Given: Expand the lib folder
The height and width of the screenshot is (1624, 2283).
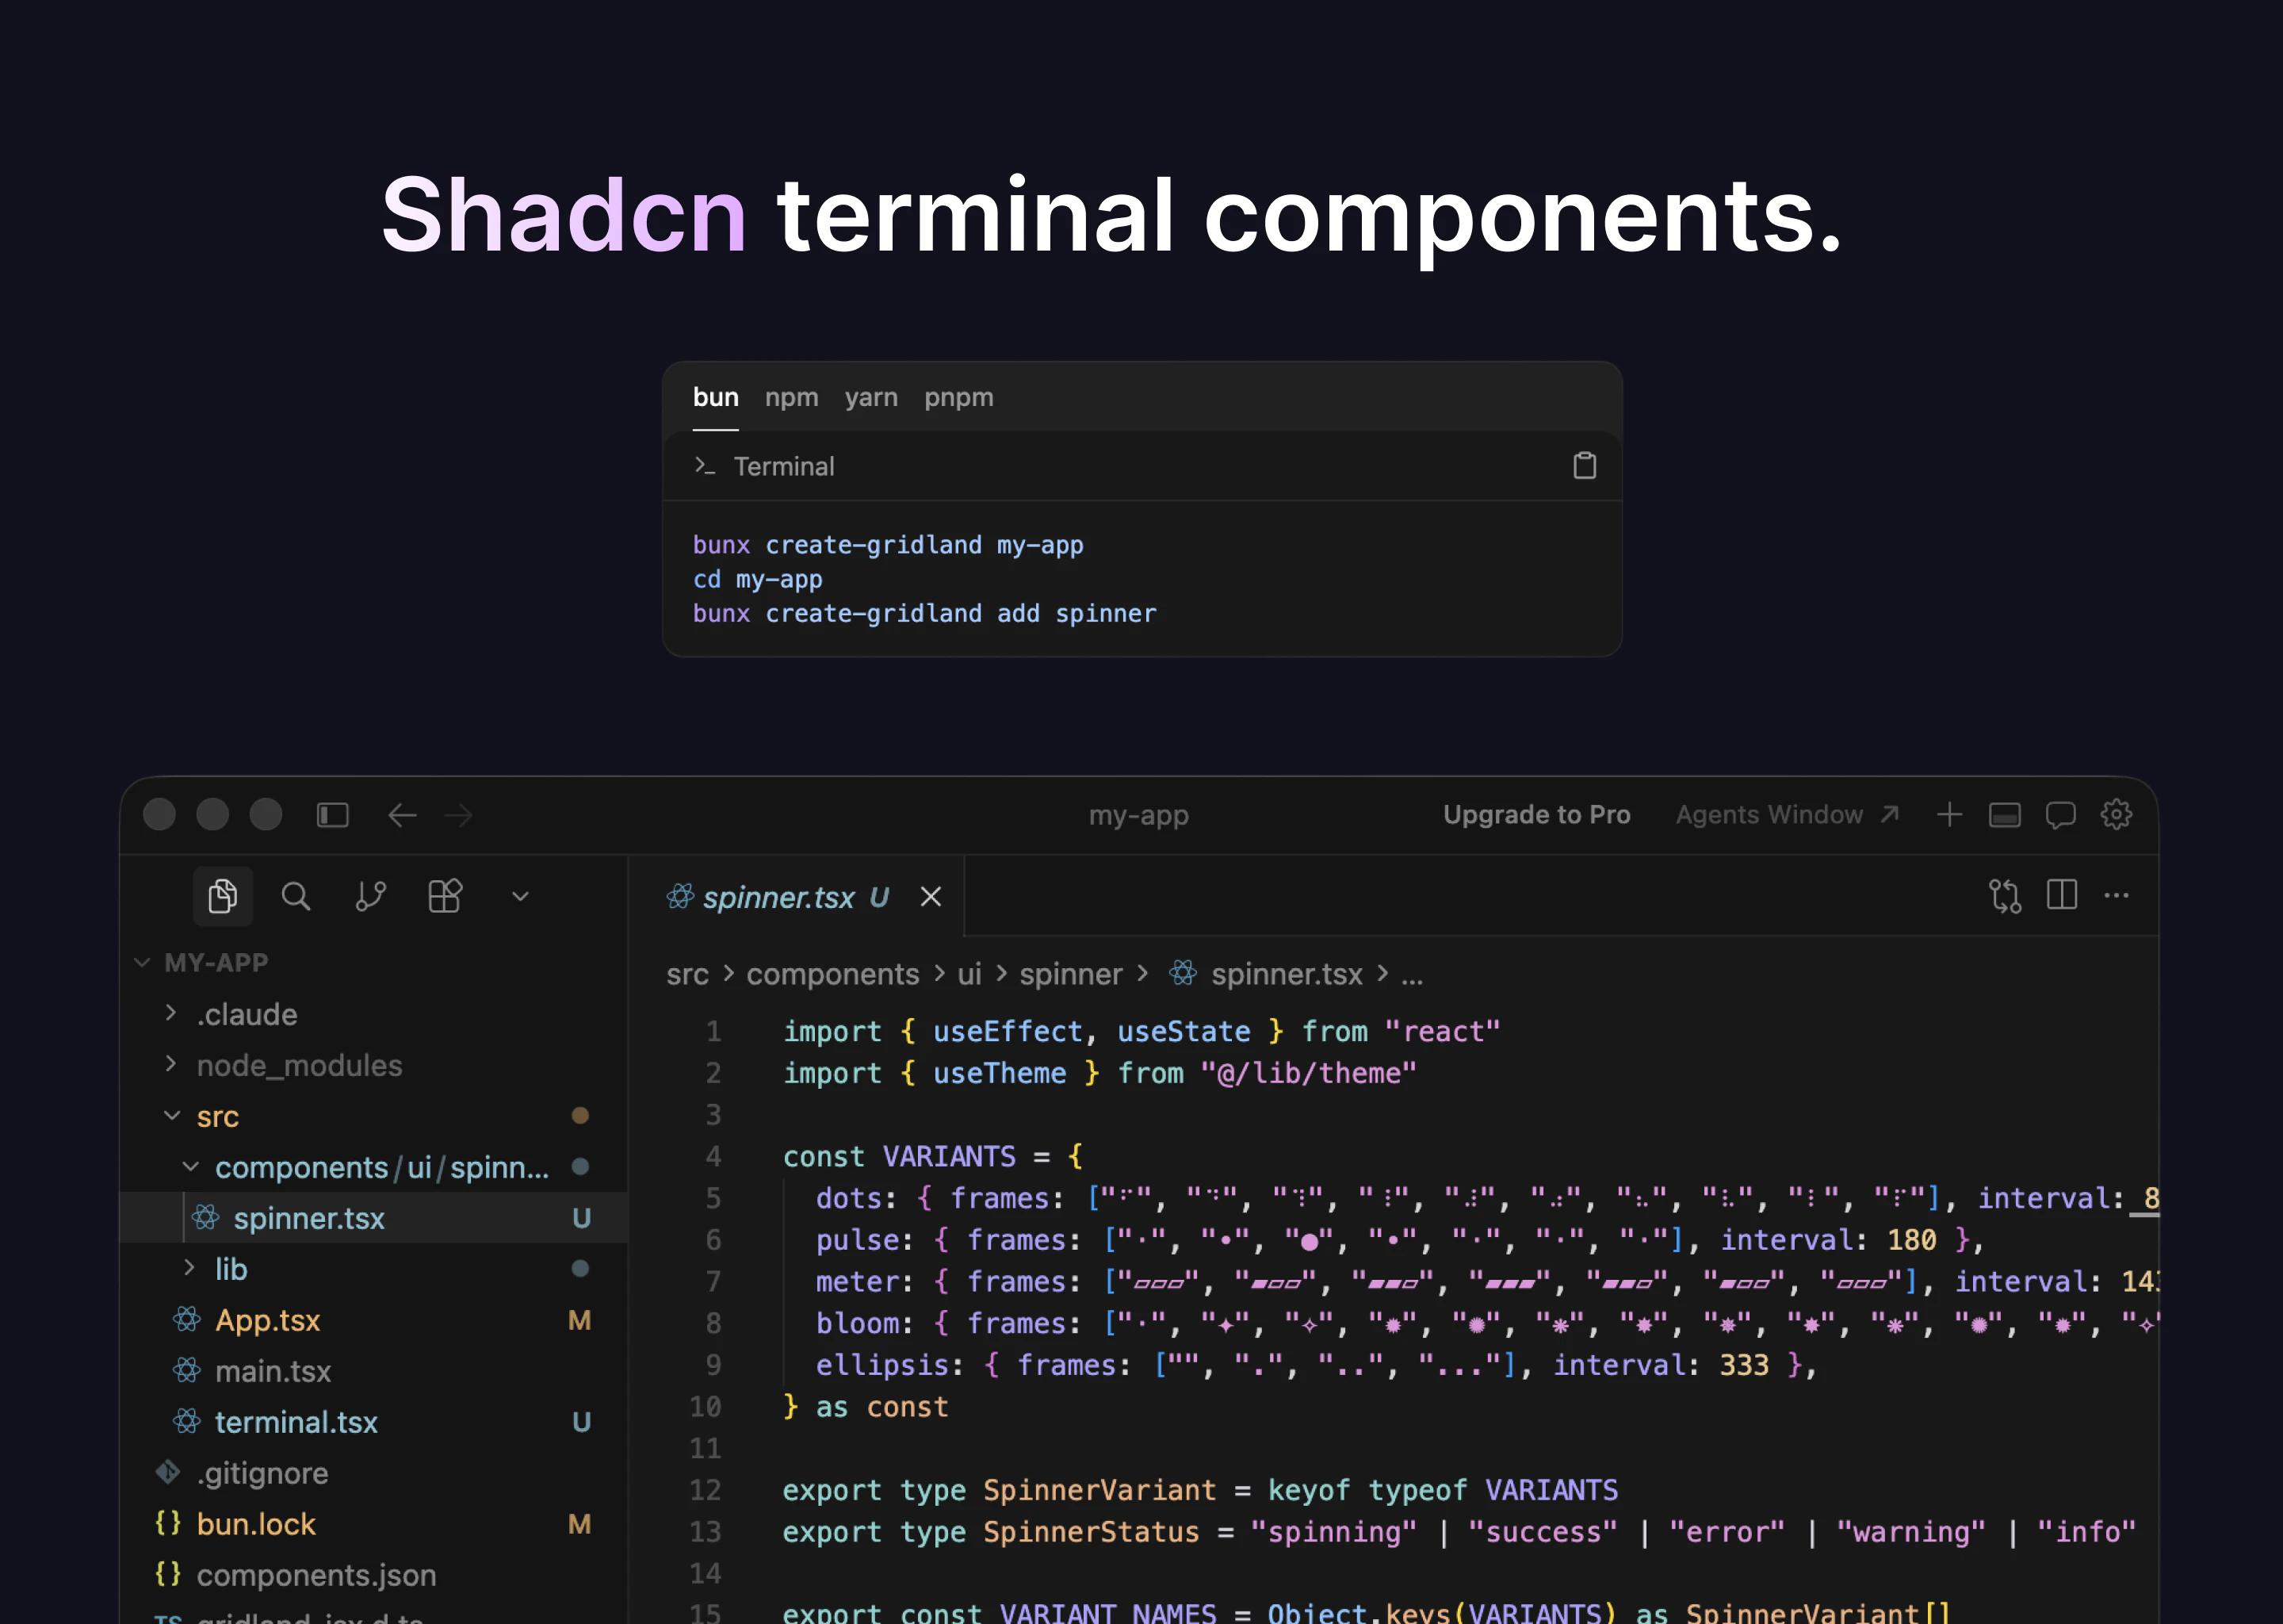Looking at the screenshot, I should pyautogui.click(x=231, y=1269).
